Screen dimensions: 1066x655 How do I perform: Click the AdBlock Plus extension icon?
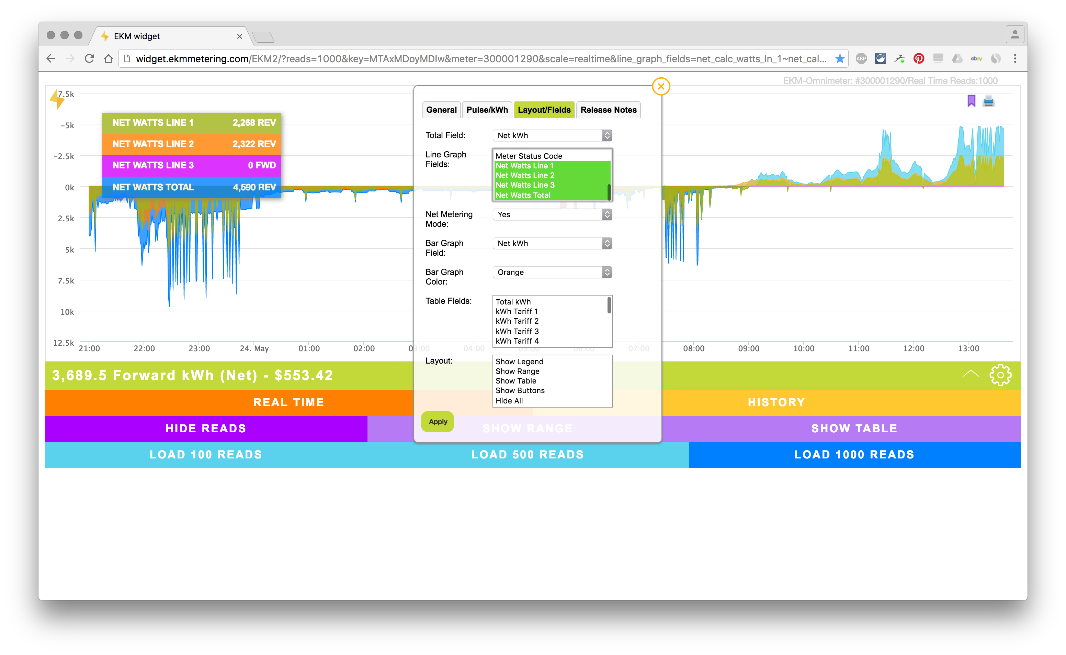[861, 58]
